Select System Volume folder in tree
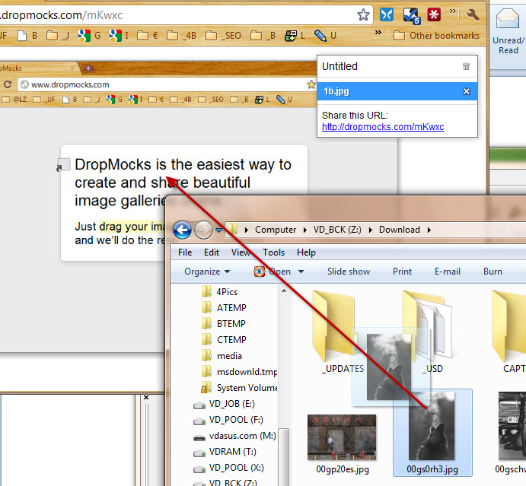 pos(239,388)
